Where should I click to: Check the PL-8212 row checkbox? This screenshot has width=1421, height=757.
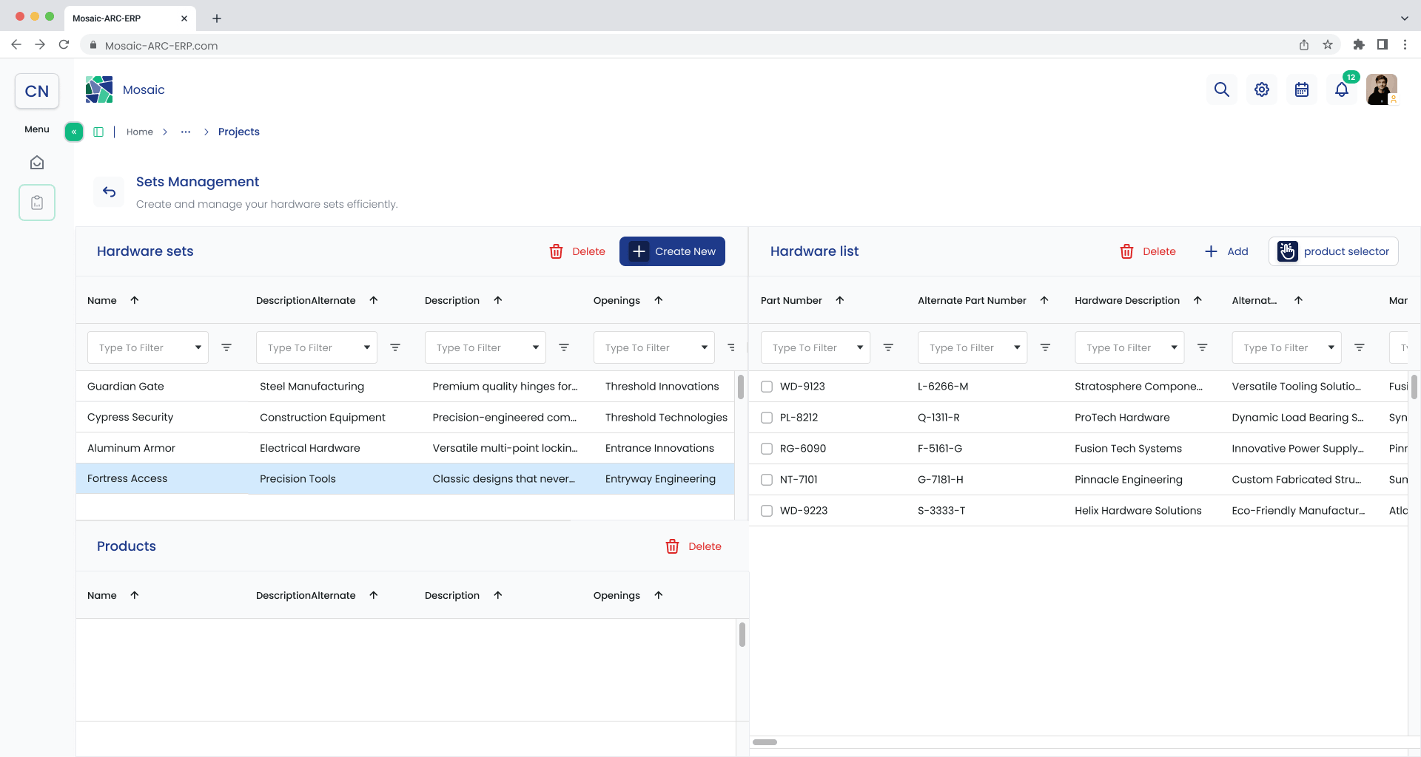[x=767, y=418]
